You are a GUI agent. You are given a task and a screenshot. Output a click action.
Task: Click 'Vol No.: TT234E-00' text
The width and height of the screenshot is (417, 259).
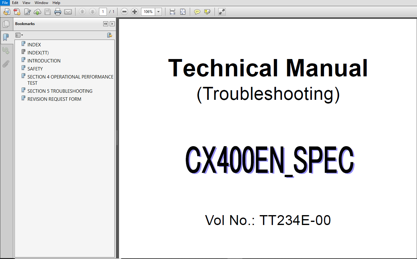(268, 220)
